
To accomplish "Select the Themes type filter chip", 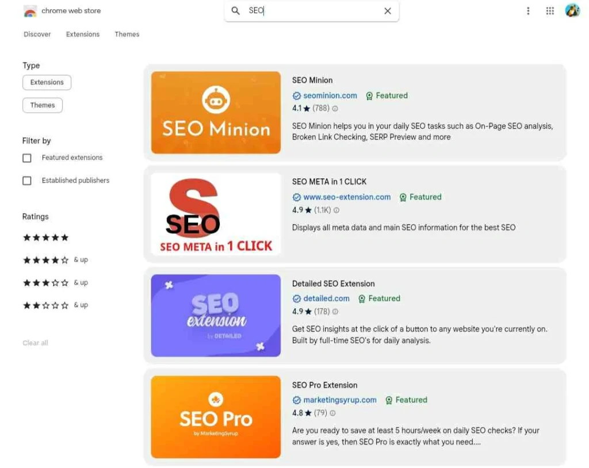I will (x=43, y=105).
